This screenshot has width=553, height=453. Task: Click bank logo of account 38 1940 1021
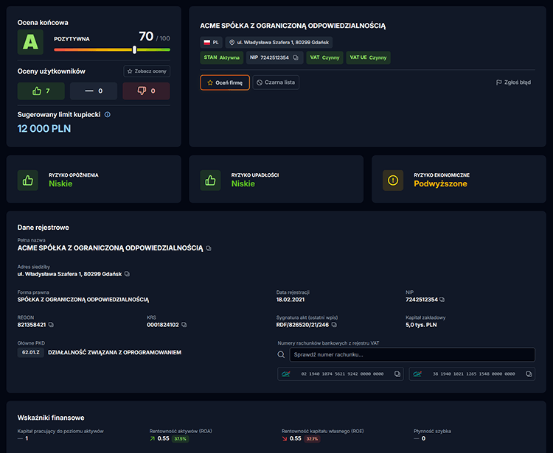(x=417, y=374)
